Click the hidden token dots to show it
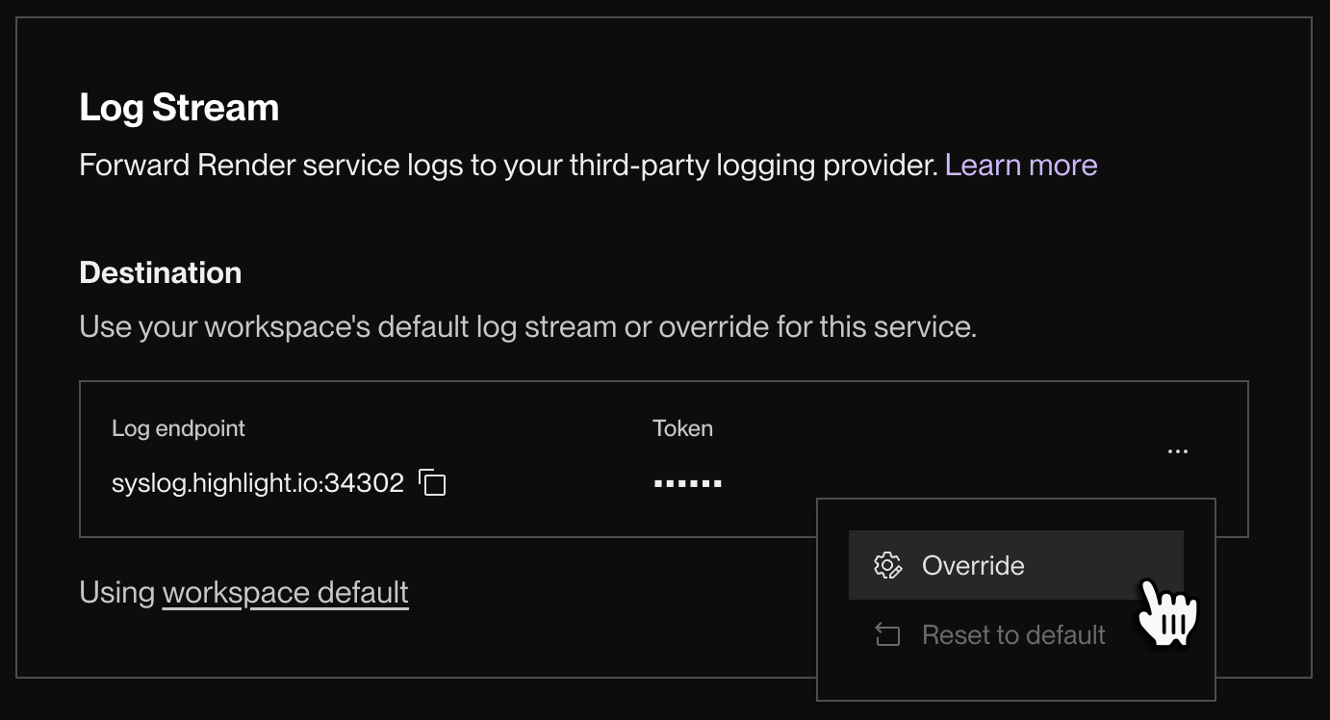This screenshot has height=720, width=1330. (687, 481)
